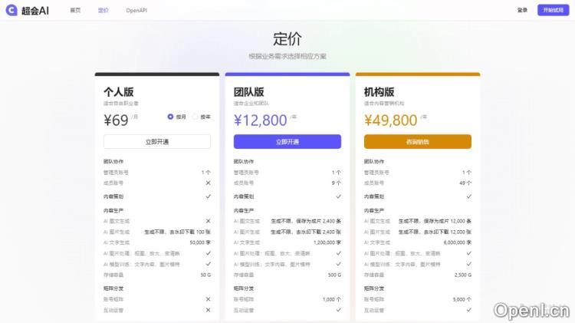The height and width of the screenshot is (323, 575).
Task: Click the 互动运营 checkmark in 团队版
Action: (338, 310)
